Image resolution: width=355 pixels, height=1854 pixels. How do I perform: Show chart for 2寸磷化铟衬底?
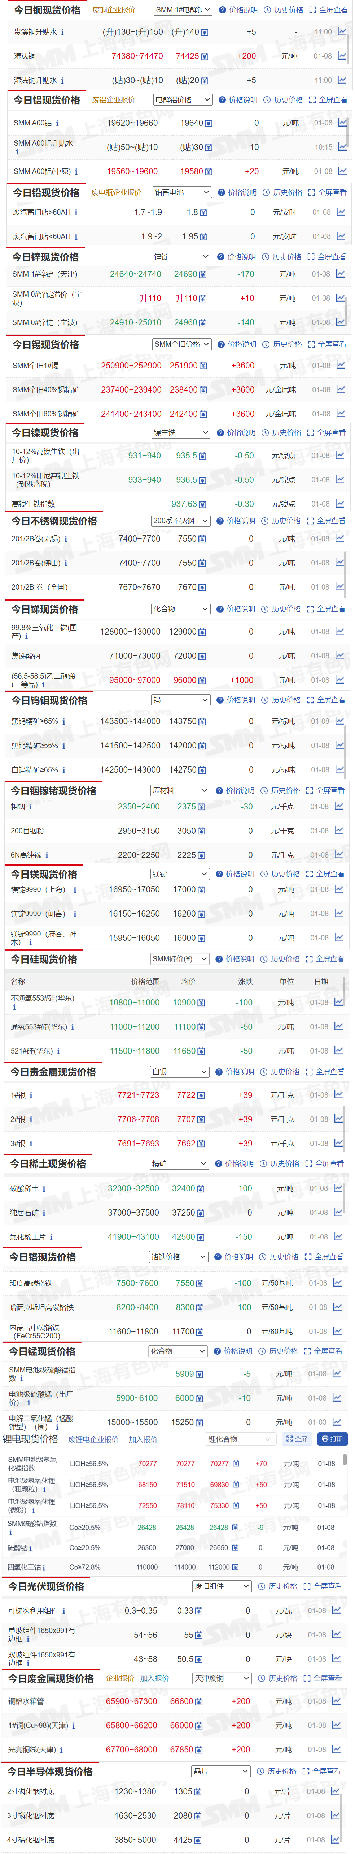click(x=335, y=1791)
